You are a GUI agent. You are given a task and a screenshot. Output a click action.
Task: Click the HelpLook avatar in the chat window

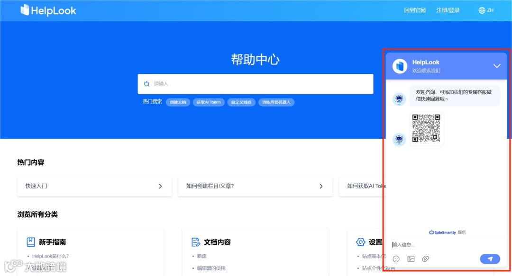tap(399, 65)
